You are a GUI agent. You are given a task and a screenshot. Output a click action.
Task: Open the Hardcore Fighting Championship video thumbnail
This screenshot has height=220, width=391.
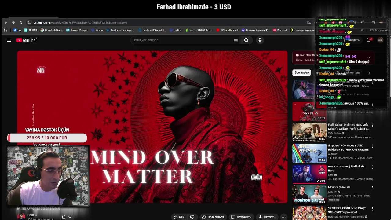click(309, 213)
